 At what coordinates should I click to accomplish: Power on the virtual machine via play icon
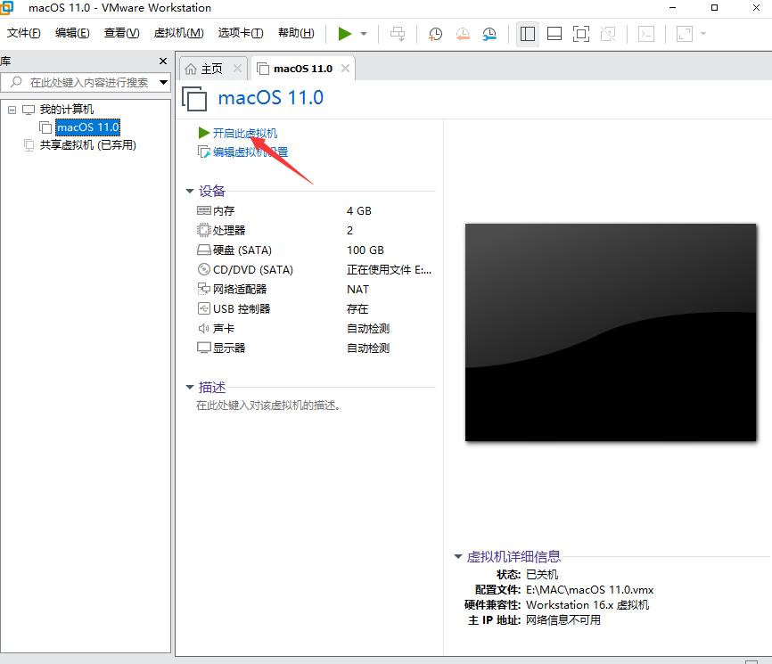[x=346, y=33]
